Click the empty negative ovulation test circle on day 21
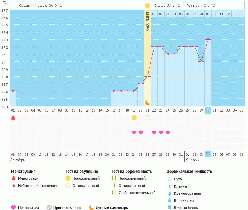The image size is (248, 210). coord(148,118)
